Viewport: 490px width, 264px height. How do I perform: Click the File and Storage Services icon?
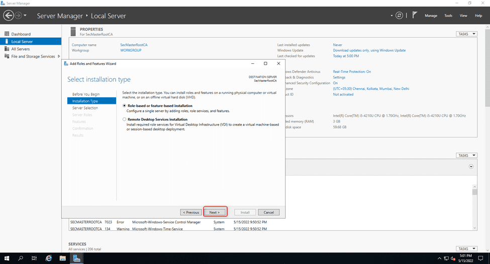tap(7, 56)
